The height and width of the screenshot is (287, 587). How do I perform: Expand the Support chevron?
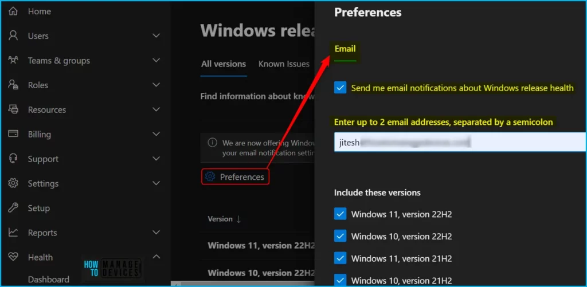point(156,159)
